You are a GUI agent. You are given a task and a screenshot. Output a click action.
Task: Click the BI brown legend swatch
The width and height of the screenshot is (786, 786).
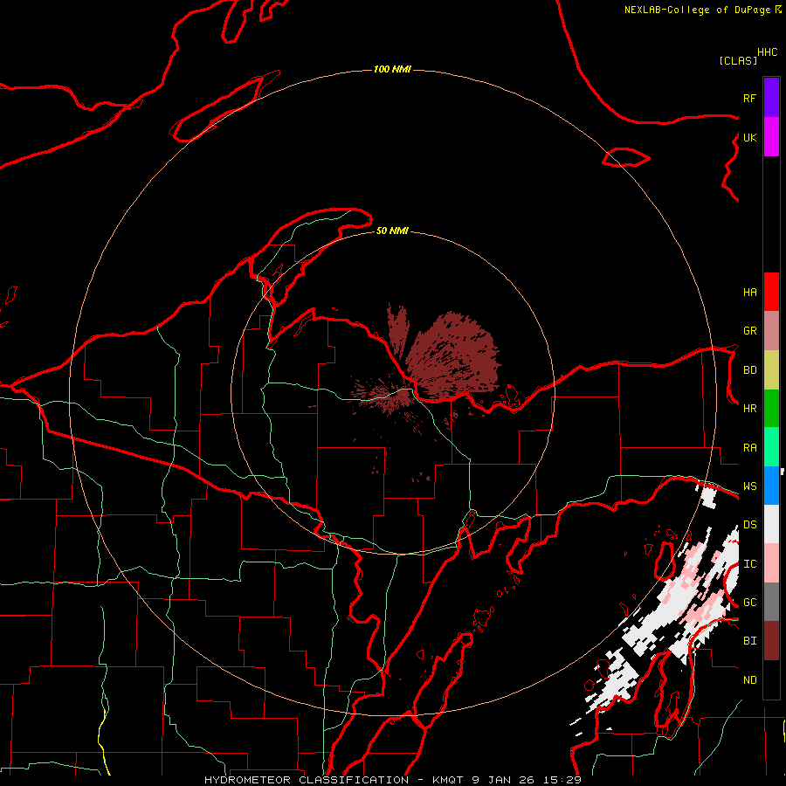click(771, 641)
